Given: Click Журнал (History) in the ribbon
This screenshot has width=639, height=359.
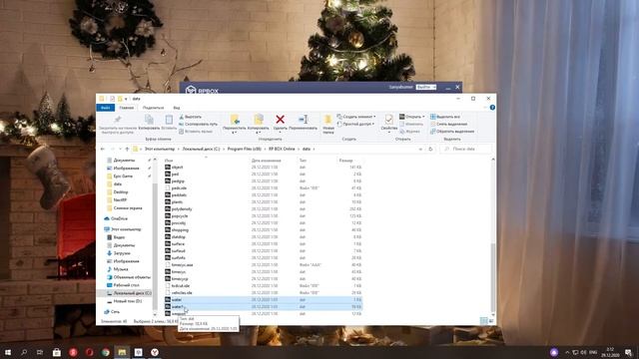Looking at the screenshot, I should (409, 132).
